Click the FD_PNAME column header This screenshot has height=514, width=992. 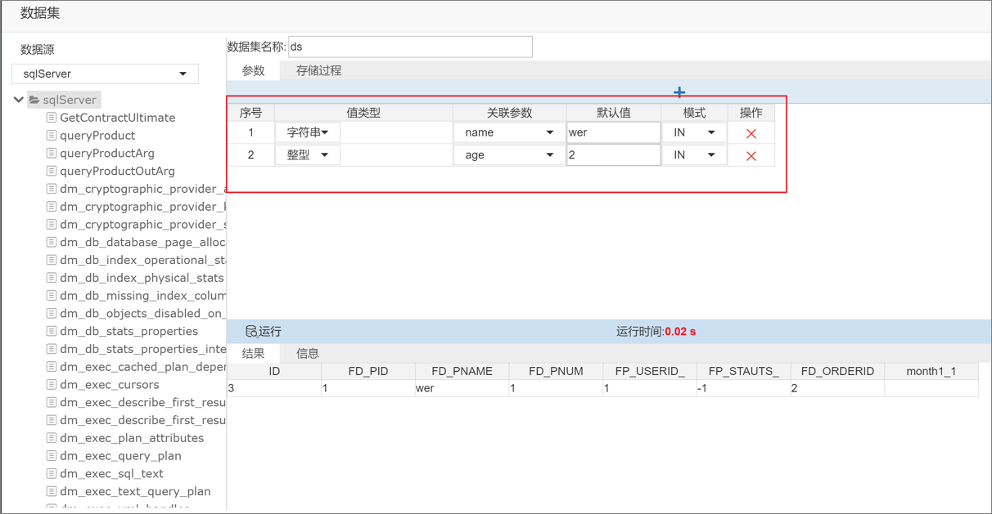pyautogui.click(x=462, y=371)
